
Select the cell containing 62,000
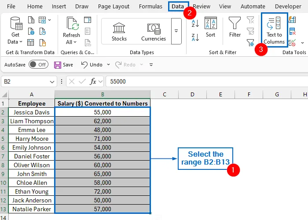pyautogui.click(x=103, y=121)
